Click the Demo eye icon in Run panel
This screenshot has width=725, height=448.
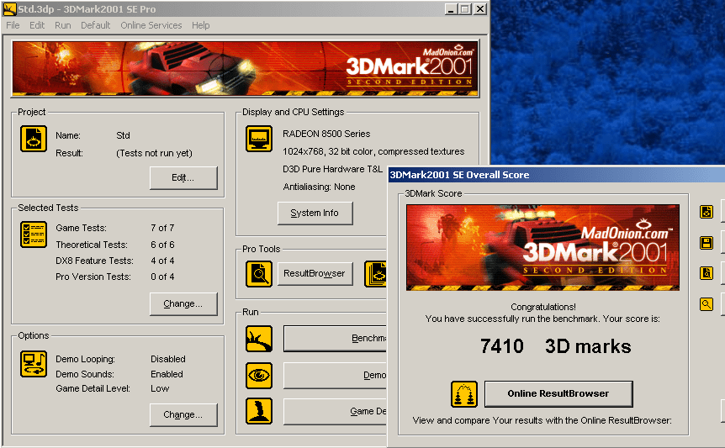259,375
